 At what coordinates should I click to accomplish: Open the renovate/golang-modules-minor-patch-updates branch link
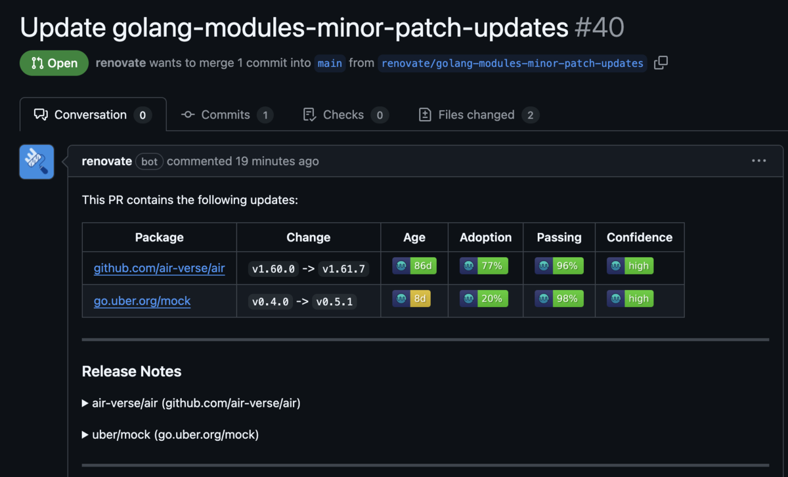512,63
